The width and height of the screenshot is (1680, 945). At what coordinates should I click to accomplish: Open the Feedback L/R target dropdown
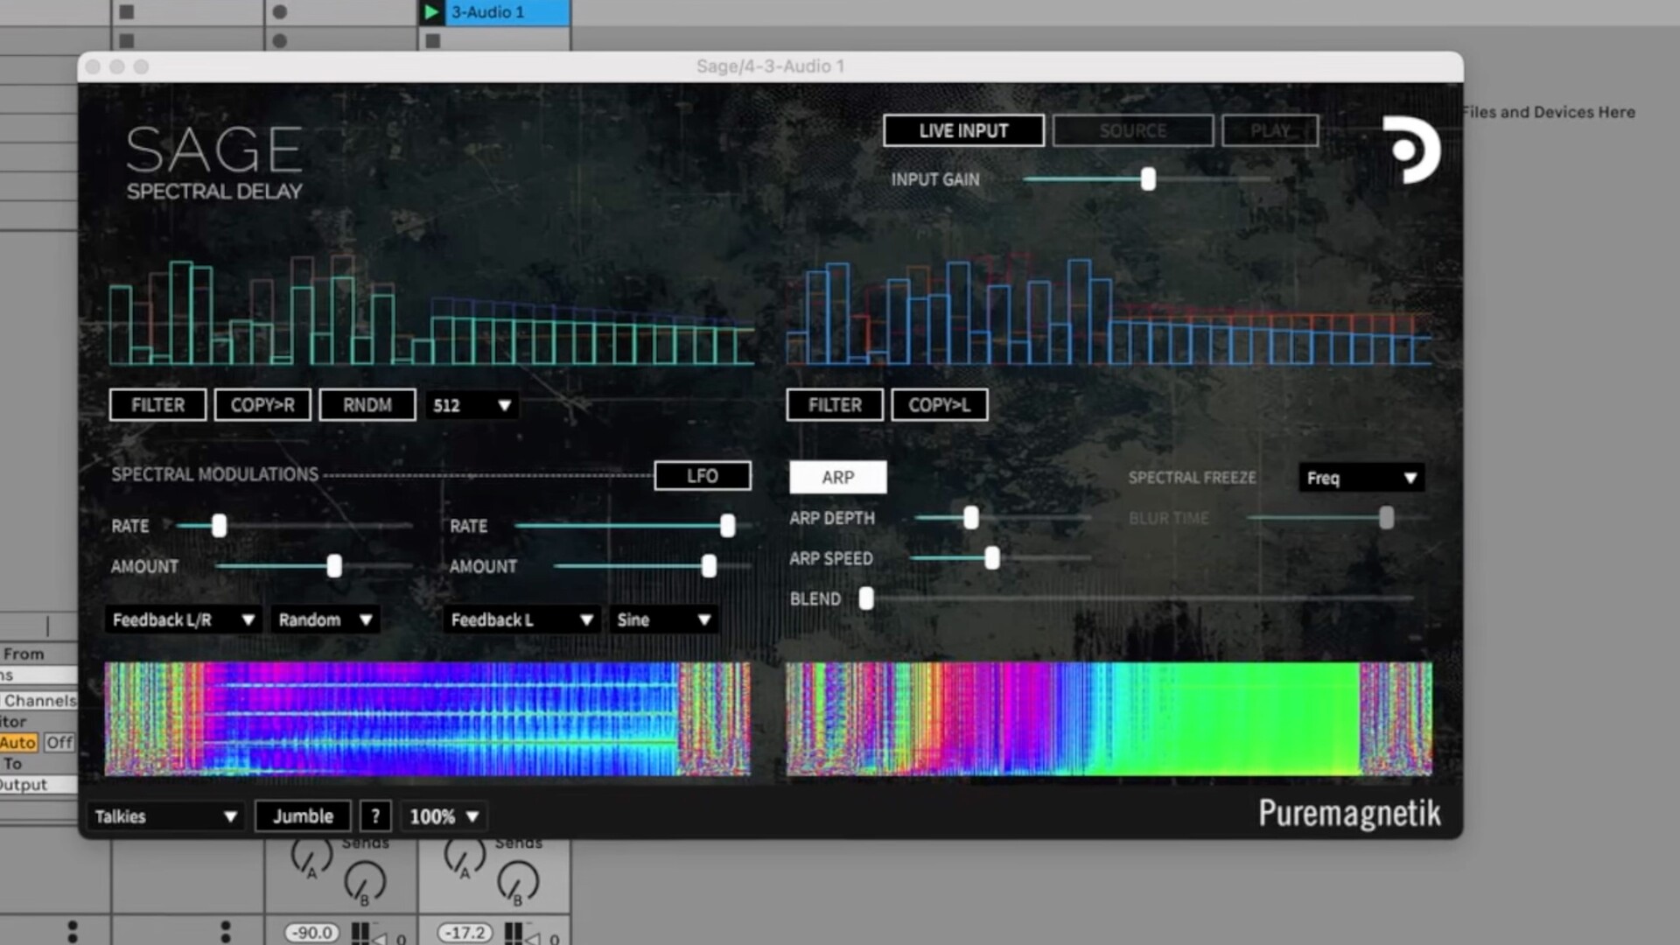[183, 619]
